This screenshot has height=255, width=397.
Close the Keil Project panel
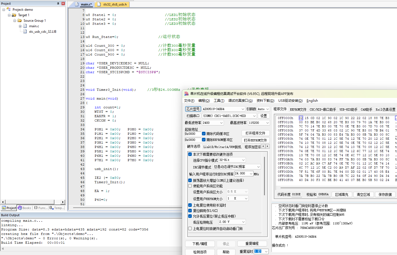63,4
